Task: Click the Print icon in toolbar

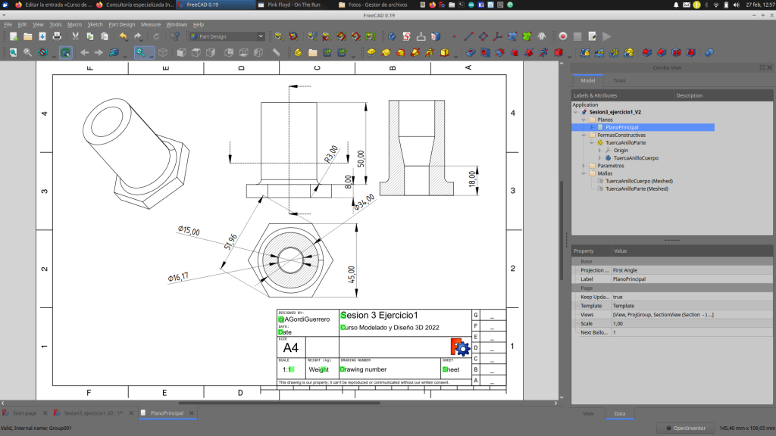Action: (x=57, y=36)
